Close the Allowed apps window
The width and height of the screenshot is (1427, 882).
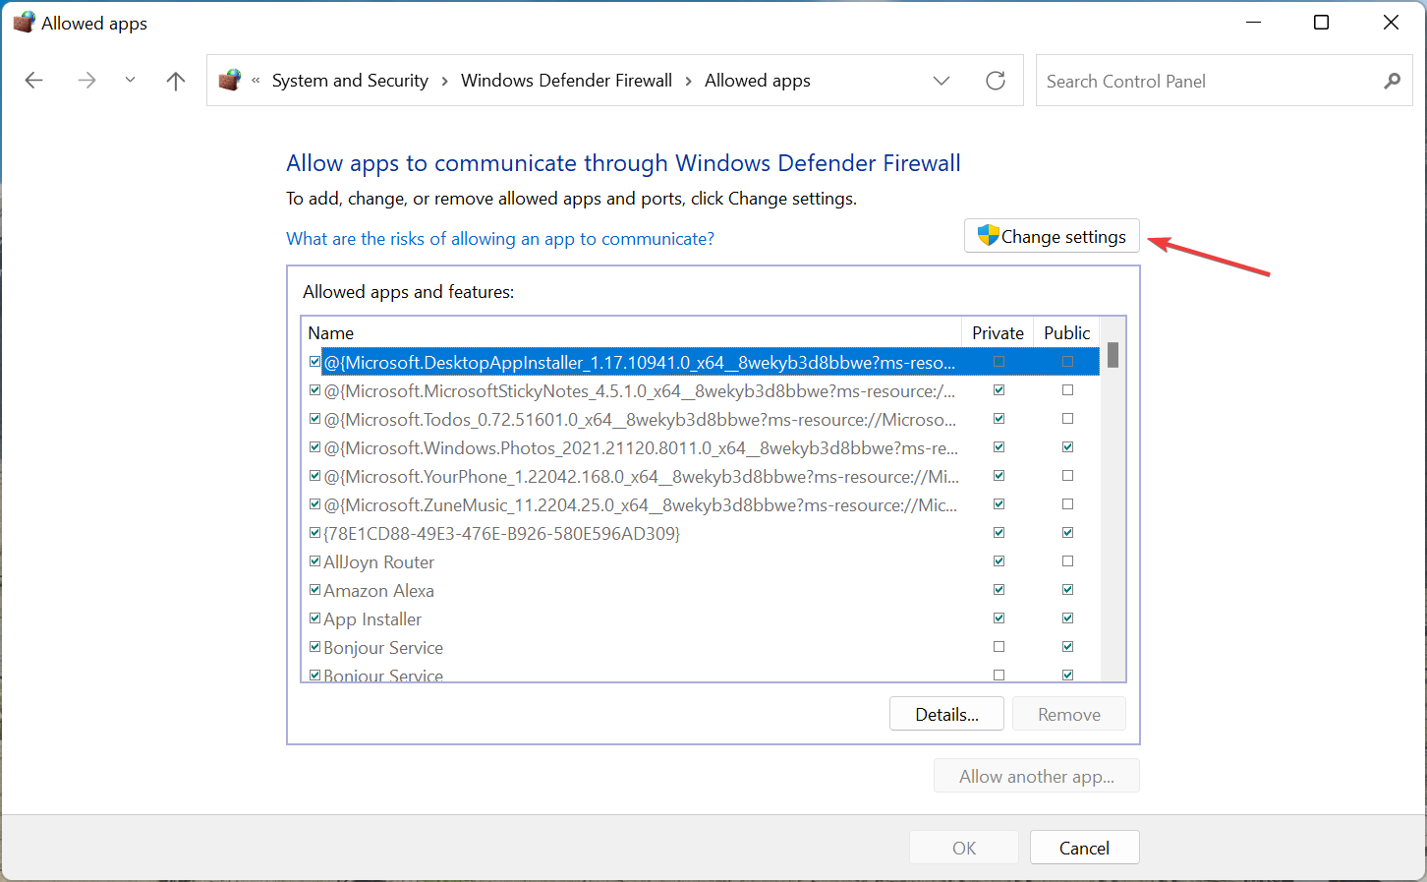pos(1391,23)
